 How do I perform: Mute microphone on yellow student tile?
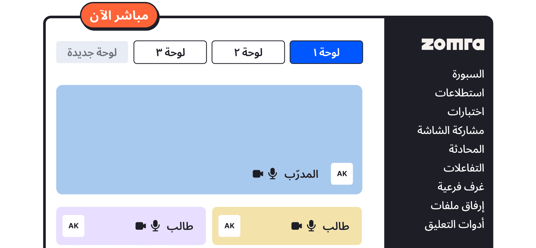311,226
